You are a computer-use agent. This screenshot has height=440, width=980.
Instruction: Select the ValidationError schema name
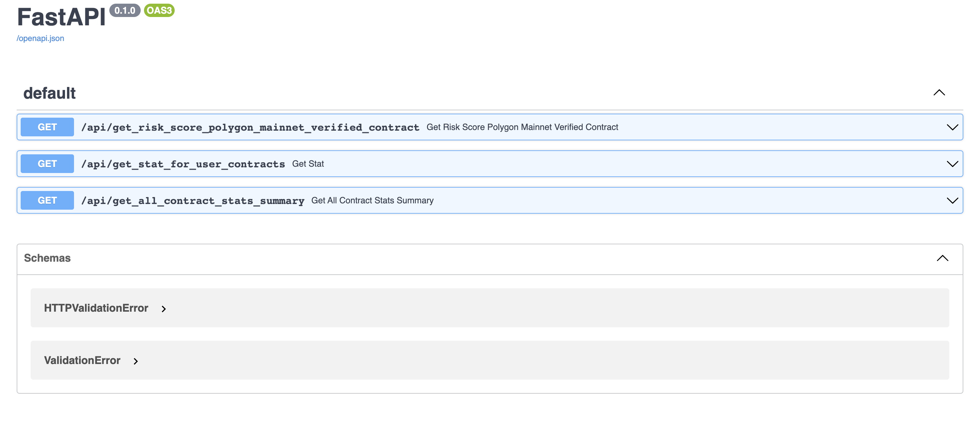82,361
